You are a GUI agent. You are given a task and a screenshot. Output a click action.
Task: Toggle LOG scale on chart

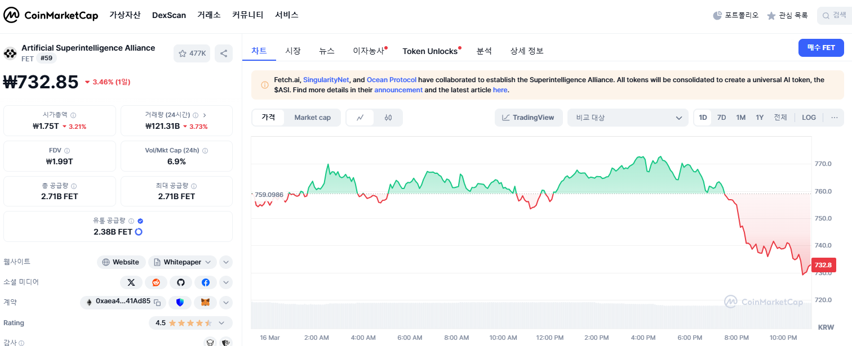click(809, 118)
